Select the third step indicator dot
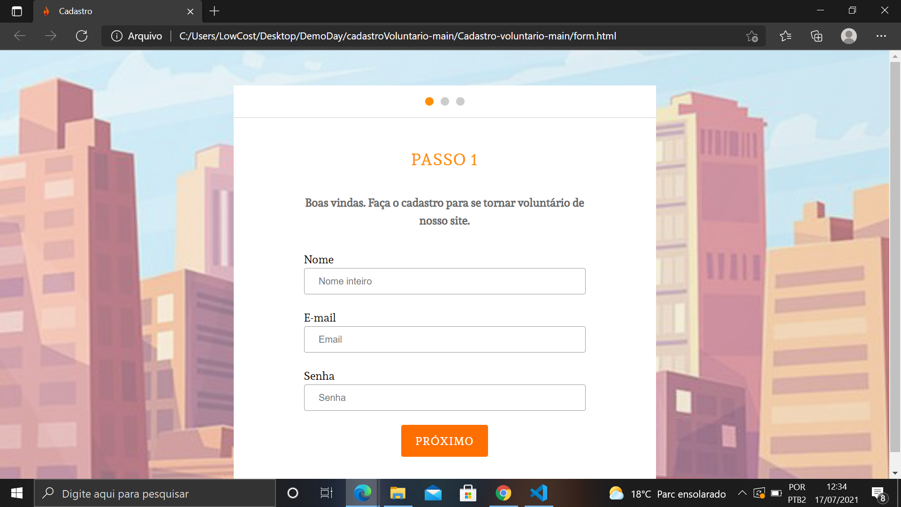 pyautogui.click(x=460, y=101)
